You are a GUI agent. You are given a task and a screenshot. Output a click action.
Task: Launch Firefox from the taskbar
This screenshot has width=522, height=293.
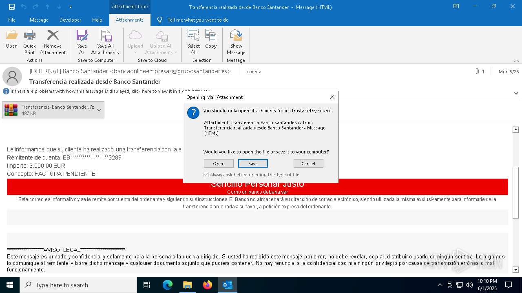[208, 285]
